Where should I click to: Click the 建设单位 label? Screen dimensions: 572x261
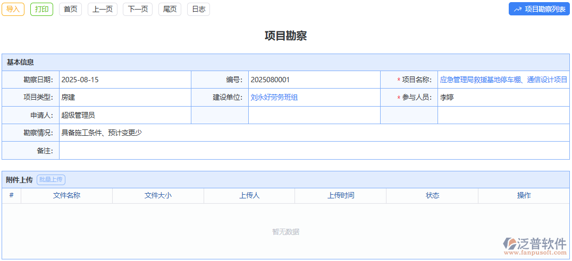point(228,97)
